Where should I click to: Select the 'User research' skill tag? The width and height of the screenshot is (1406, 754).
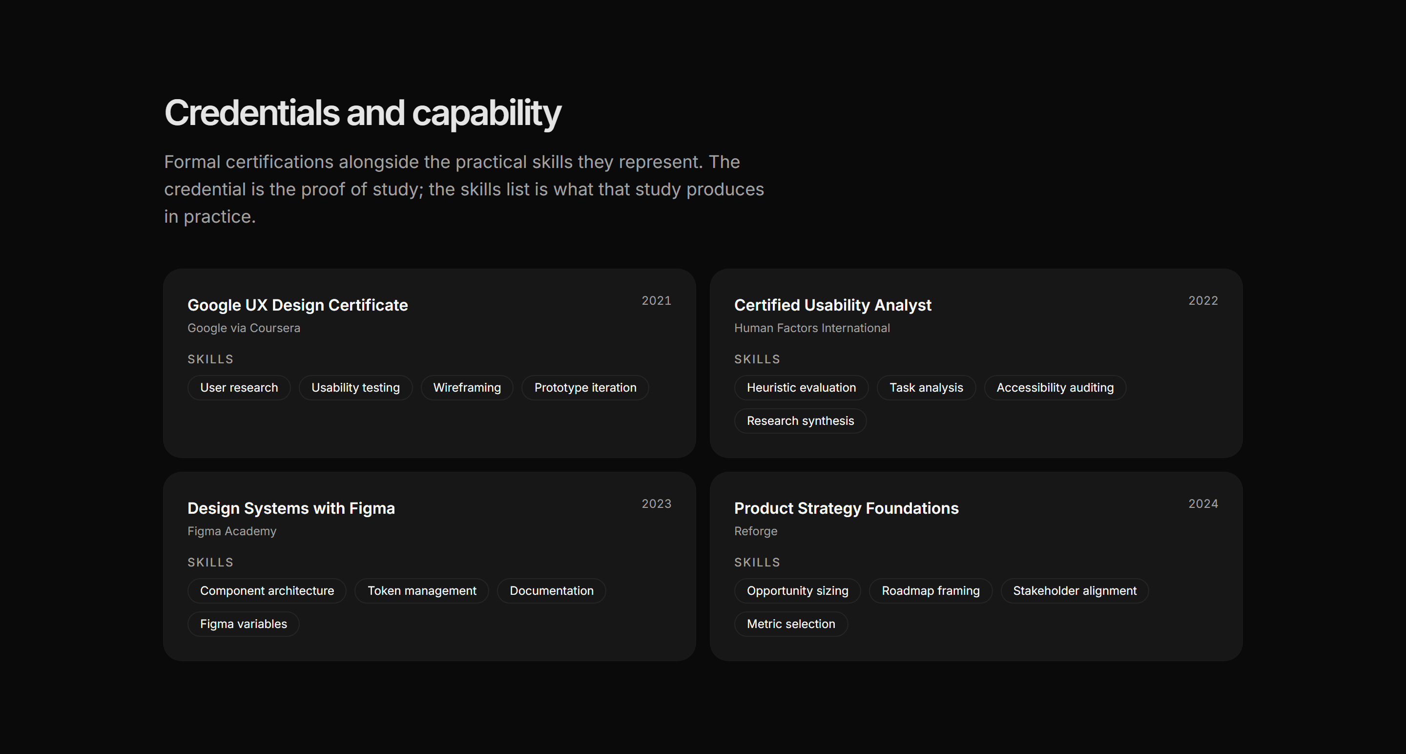click(239, 388)
